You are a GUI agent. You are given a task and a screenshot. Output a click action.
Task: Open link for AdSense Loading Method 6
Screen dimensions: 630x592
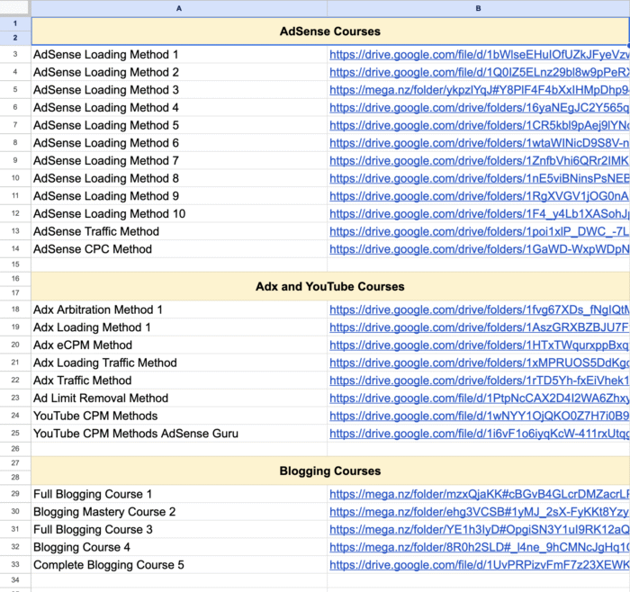coord(480,143)
